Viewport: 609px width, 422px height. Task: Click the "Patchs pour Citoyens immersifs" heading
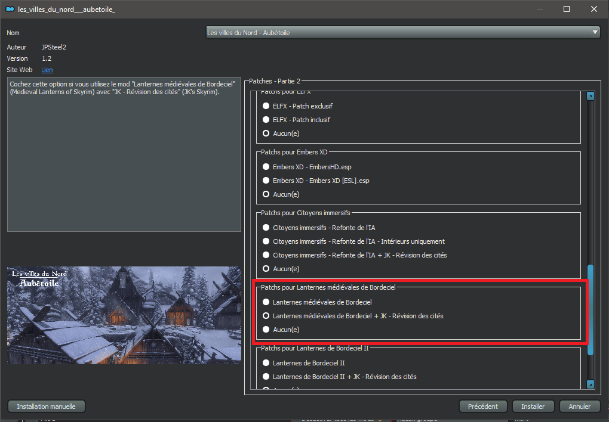305,213
